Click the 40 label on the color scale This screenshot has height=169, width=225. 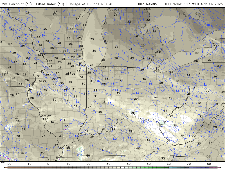[x=129, y=164]
